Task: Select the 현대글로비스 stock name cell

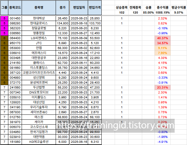Action: (x=39, y=23)
